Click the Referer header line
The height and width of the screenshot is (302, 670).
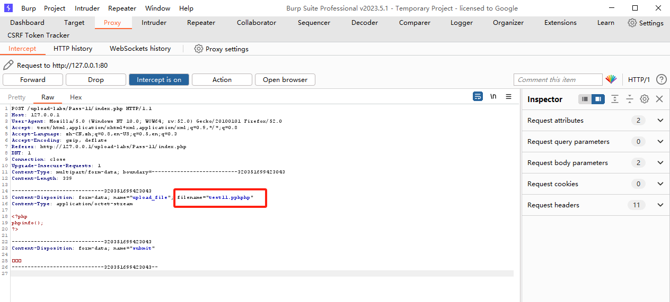[99, 147]
